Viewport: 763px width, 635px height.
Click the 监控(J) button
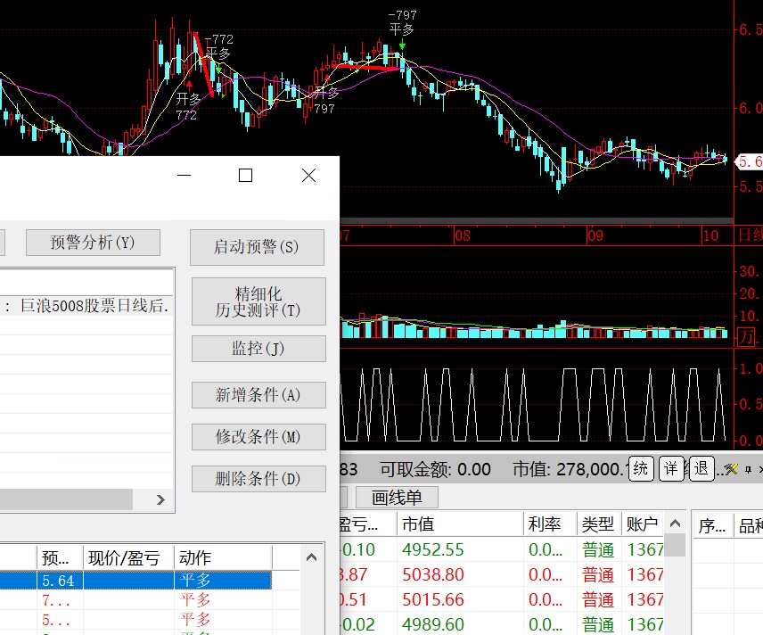tap(258, 348)
